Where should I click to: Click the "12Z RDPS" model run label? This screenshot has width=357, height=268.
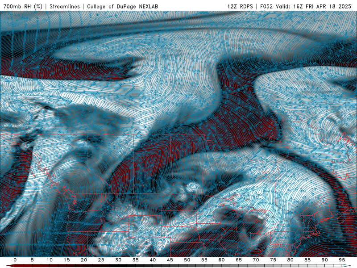[240, 6]
